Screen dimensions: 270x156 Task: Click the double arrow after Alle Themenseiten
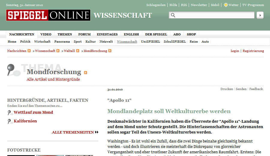coord(97,132)
